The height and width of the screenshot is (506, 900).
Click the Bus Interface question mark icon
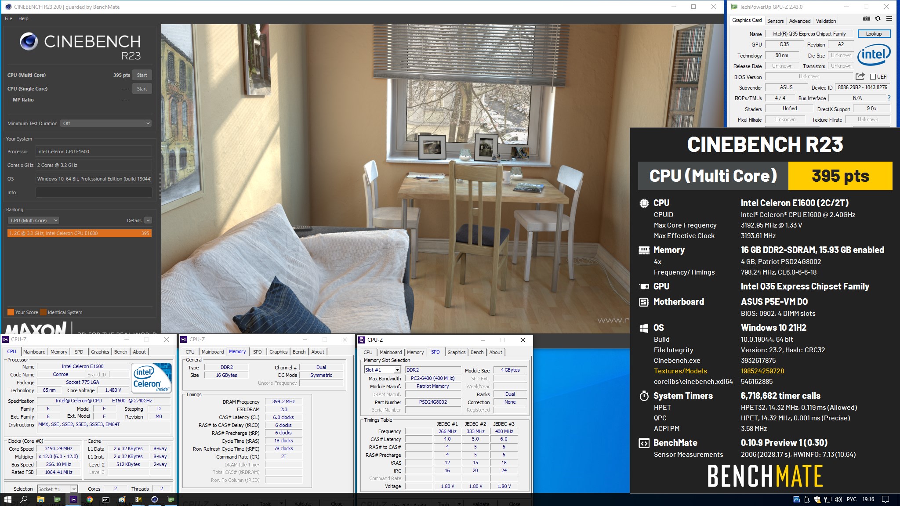pyautogui.click(x=889, y=98)
